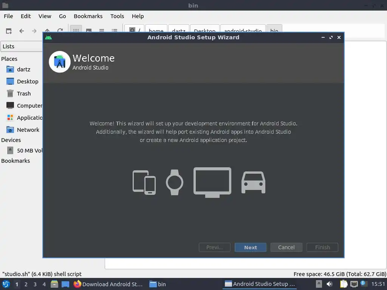The height and width of the screenshot is (290, 387).
Task: Click the Android TV screen icon
Action: click(x=212, y=182)
